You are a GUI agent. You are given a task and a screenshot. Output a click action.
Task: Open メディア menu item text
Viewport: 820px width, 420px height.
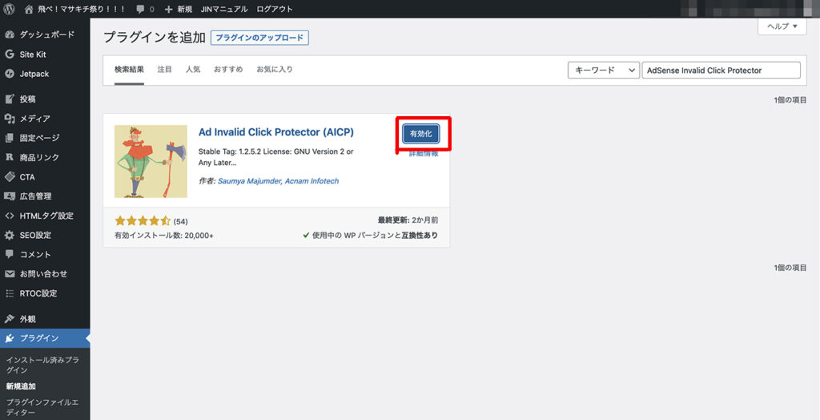click(35, 119)
